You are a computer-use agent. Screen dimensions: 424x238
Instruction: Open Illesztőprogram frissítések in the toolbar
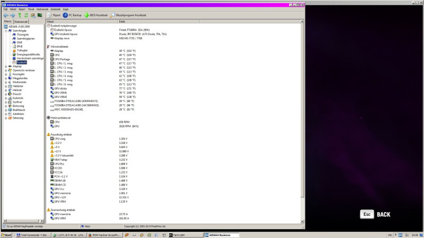pyautogui.click(x=128, y=15)
